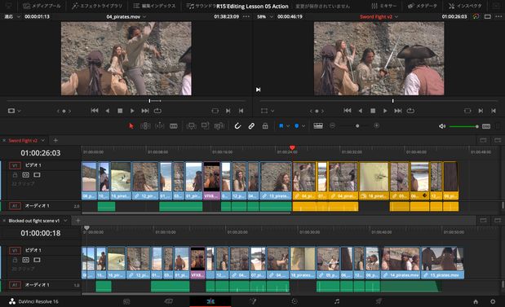The height and width of the screenshot is (307, 505).
Task: Select the 14_pirates.mov clip in lower timeline
Action: click(x=401, y=263)
